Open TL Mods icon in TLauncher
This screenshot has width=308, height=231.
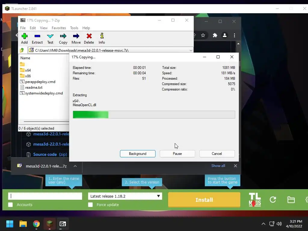(x=255, y=200)
